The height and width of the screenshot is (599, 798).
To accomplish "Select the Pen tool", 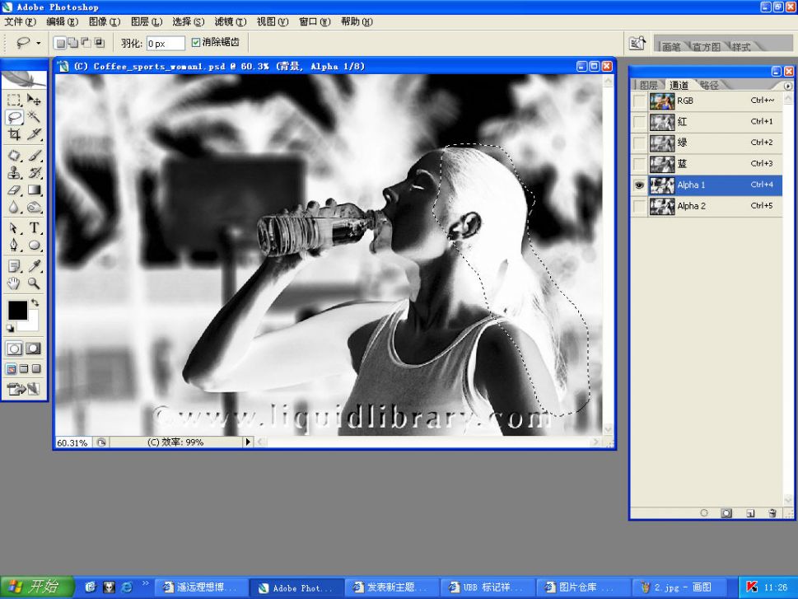I will 14,245.
